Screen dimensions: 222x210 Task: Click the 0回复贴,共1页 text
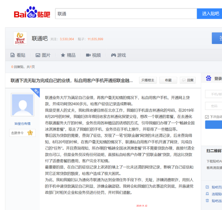[23, 67]
